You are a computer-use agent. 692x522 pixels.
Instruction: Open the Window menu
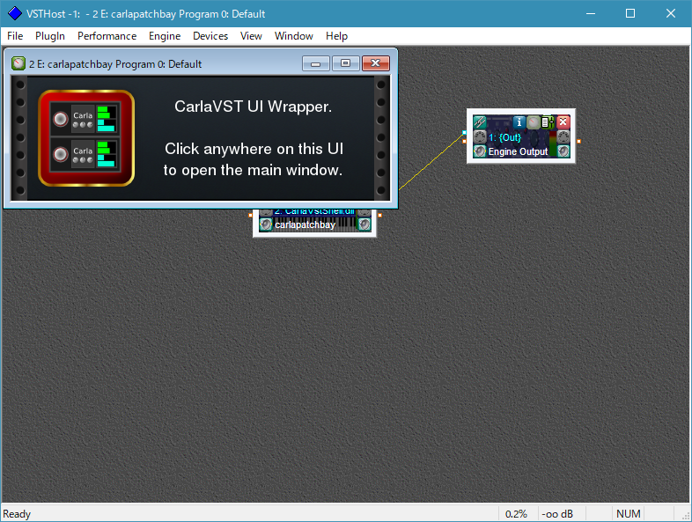click(x=293, y=36)
